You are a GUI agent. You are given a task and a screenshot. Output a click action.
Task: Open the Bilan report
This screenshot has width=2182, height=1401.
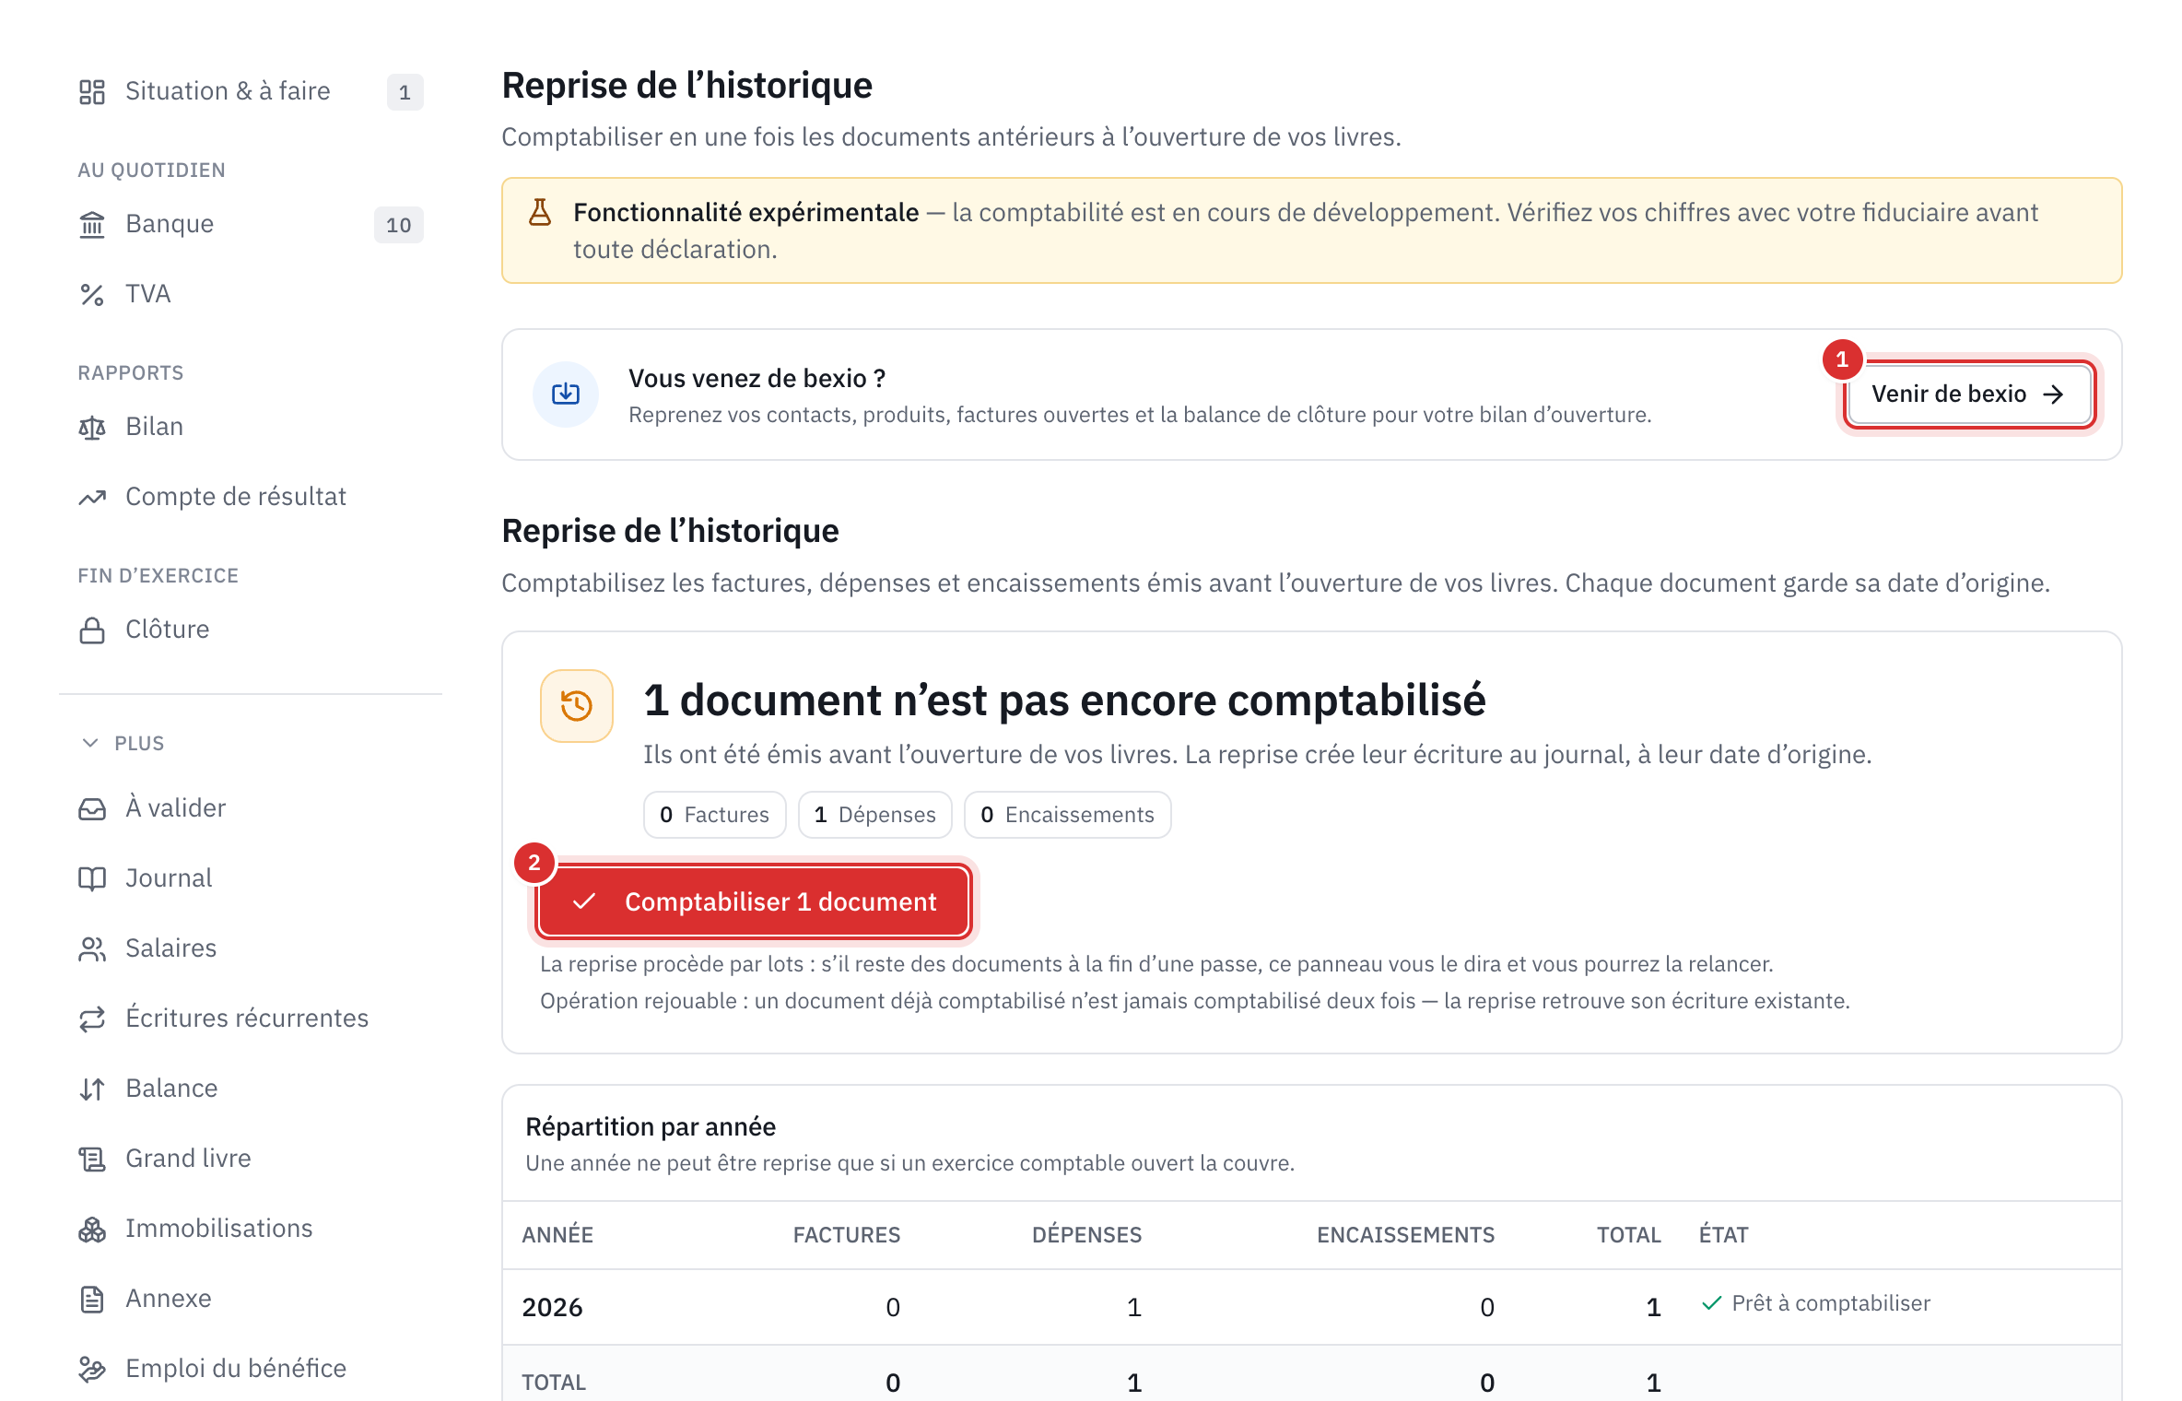click(x=251, y=427)
